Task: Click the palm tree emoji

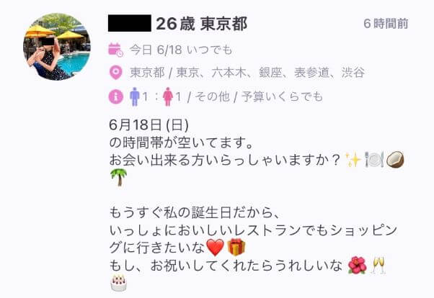Action: pos(119,178)
